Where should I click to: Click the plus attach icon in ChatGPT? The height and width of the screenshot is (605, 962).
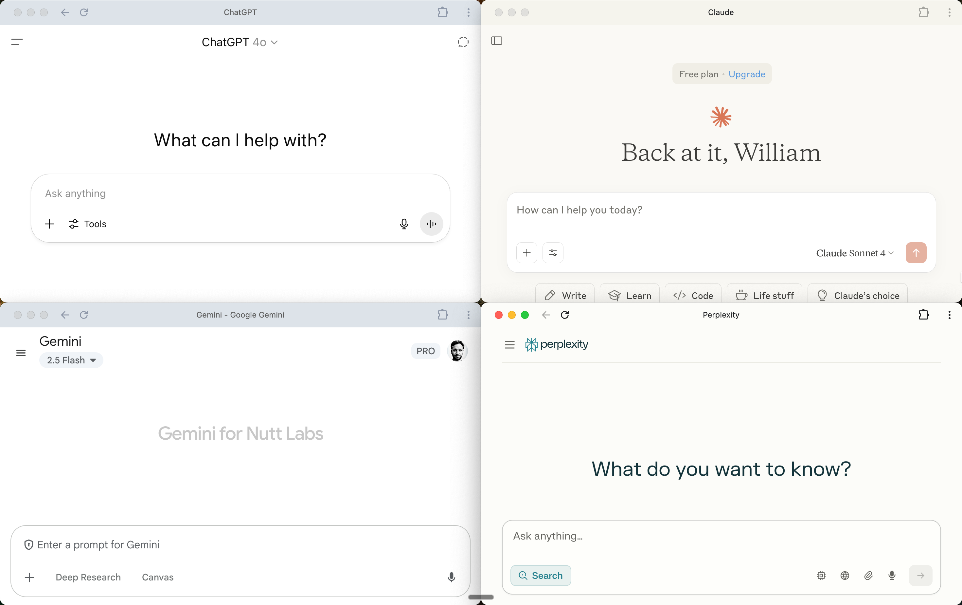pos(49,224)
